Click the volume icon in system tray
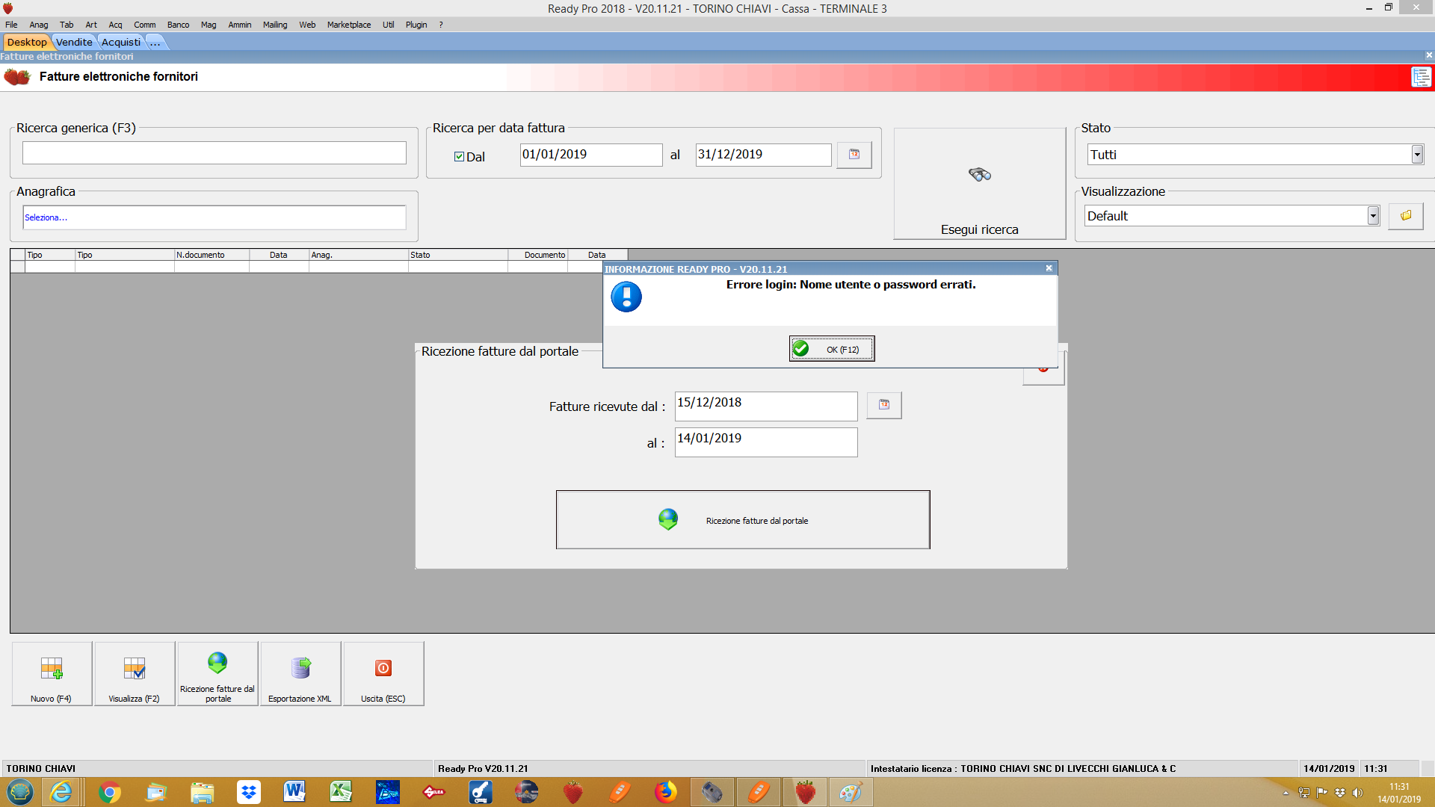This screenshot has width=1435, height=807. (1357, 793)
